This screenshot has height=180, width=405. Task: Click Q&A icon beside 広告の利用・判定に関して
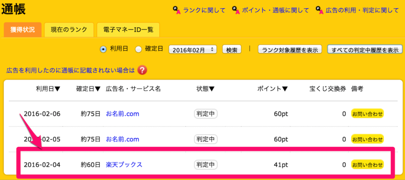coord(320,10)
